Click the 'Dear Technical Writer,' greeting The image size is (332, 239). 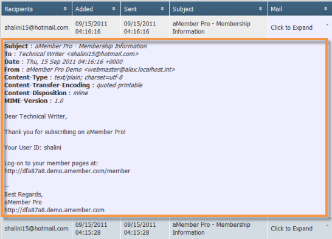pyautogui.click(x=35, y=116)
